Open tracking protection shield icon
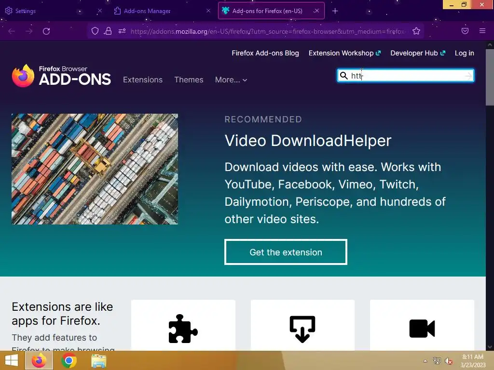 click(x=95, y=31)
